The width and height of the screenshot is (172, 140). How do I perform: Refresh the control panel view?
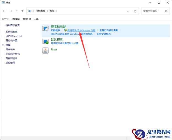(135, 11)
